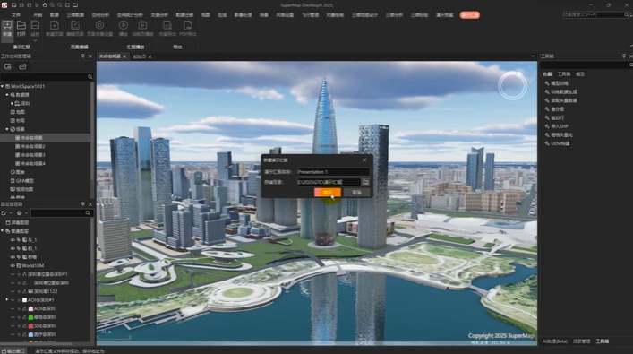Switch to the 交通分析 ribbon tab
633x354 pixels.
[x=159, y=15]
